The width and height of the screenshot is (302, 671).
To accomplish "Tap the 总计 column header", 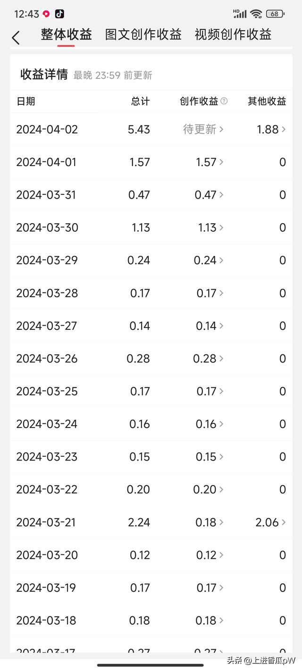I will point(141,101).
